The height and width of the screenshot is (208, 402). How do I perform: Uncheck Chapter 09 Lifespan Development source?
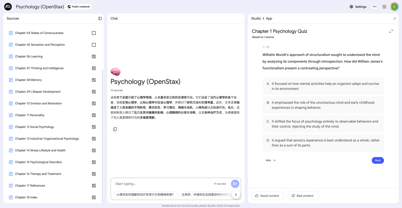click(94, 92)
